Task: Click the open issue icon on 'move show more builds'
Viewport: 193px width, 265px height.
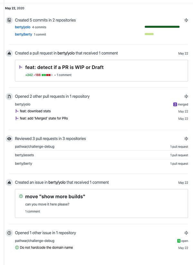Action: 21,196
